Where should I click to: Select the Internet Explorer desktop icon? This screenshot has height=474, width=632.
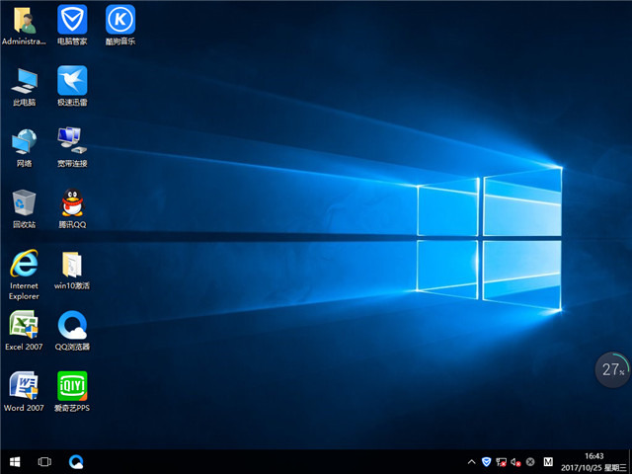[x=24, y=264]
